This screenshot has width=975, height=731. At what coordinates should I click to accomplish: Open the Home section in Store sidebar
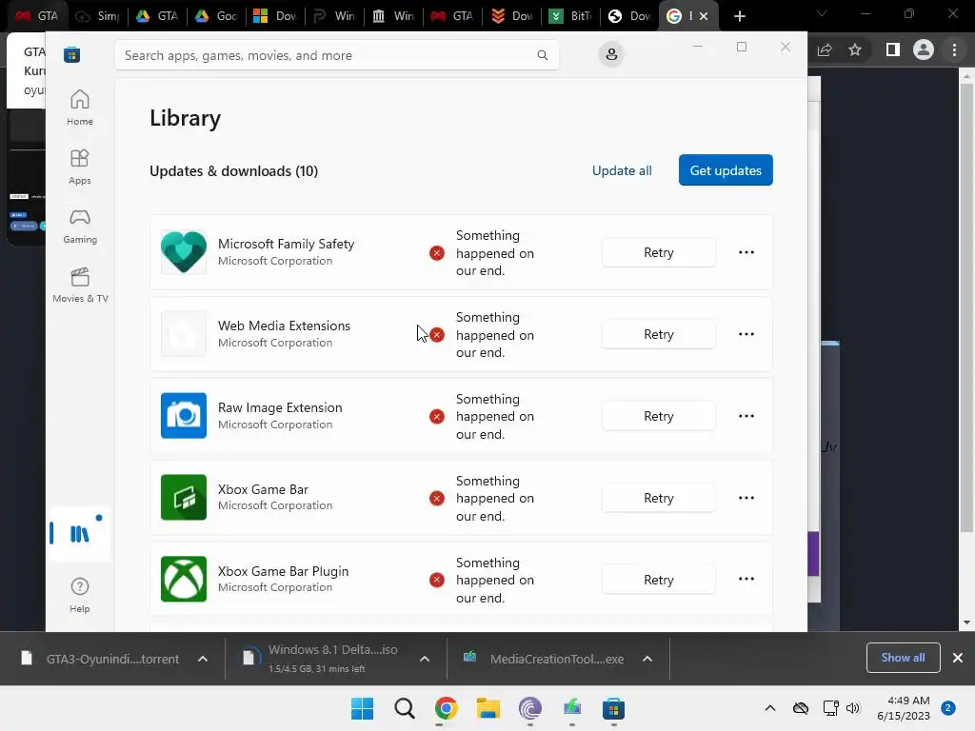pos(80,108)
